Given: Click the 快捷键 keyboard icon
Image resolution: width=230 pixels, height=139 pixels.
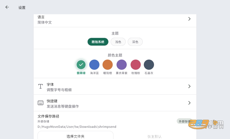Looking at the screenshot, I should click(x=41, y=103).
